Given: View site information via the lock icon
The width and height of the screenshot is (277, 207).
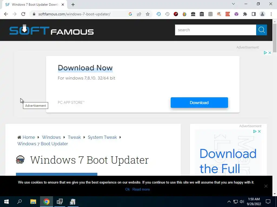Looking at the screenshot, I should point(34,14).
